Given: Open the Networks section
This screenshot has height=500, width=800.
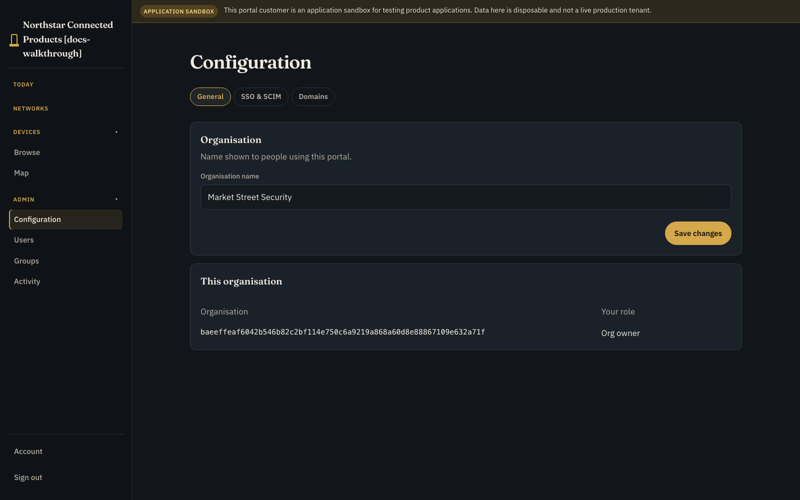Looking at the screenshot, I should coord(30,108).
